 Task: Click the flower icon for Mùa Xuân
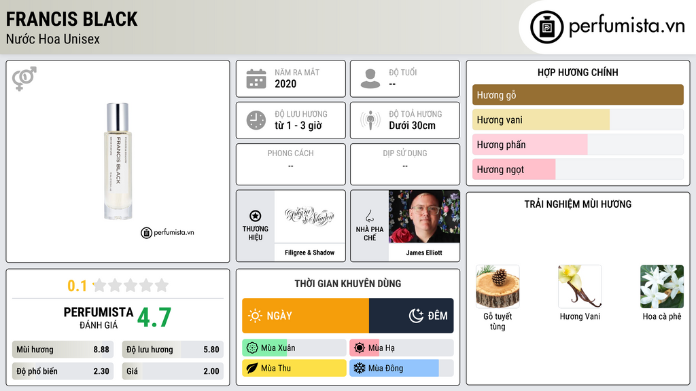[x=251, y=348]
